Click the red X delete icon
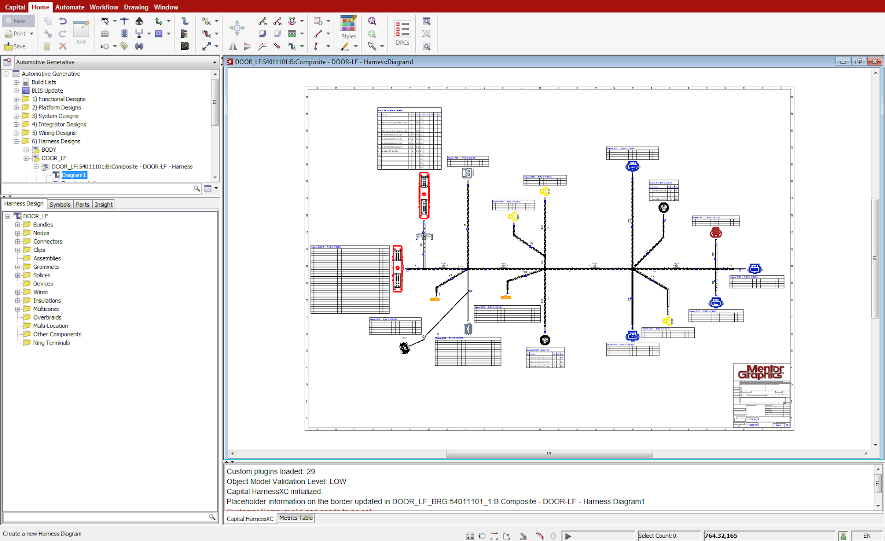The width and height of the screenshot is (885, 541). click(x=63, y=47)
